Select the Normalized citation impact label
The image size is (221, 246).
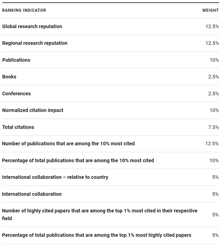tap(33, 110)
